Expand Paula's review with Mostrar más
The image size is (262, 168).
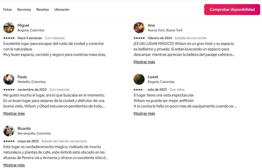tap(14, 113)
